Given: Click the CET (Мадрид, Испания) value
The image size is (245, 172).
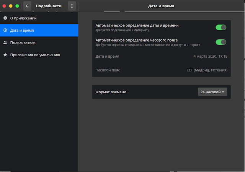Looking at the screenshot, I should 207,70.
